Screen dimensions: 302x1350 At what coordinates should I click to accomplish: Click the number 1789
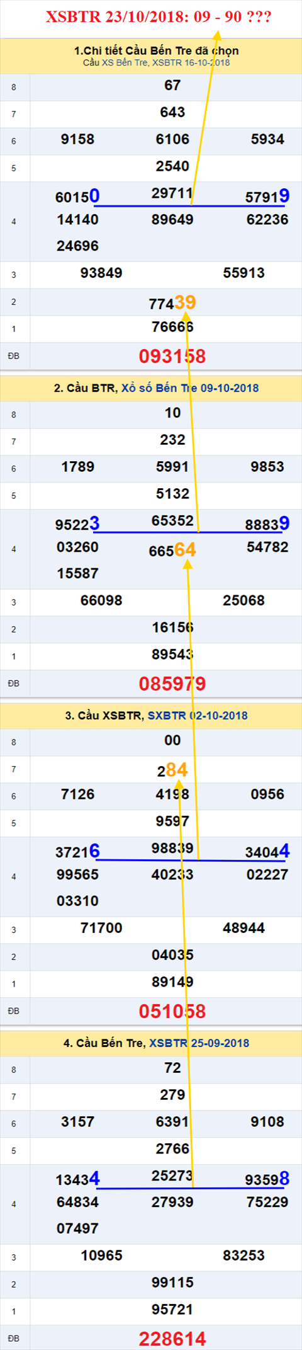(77, 467)
